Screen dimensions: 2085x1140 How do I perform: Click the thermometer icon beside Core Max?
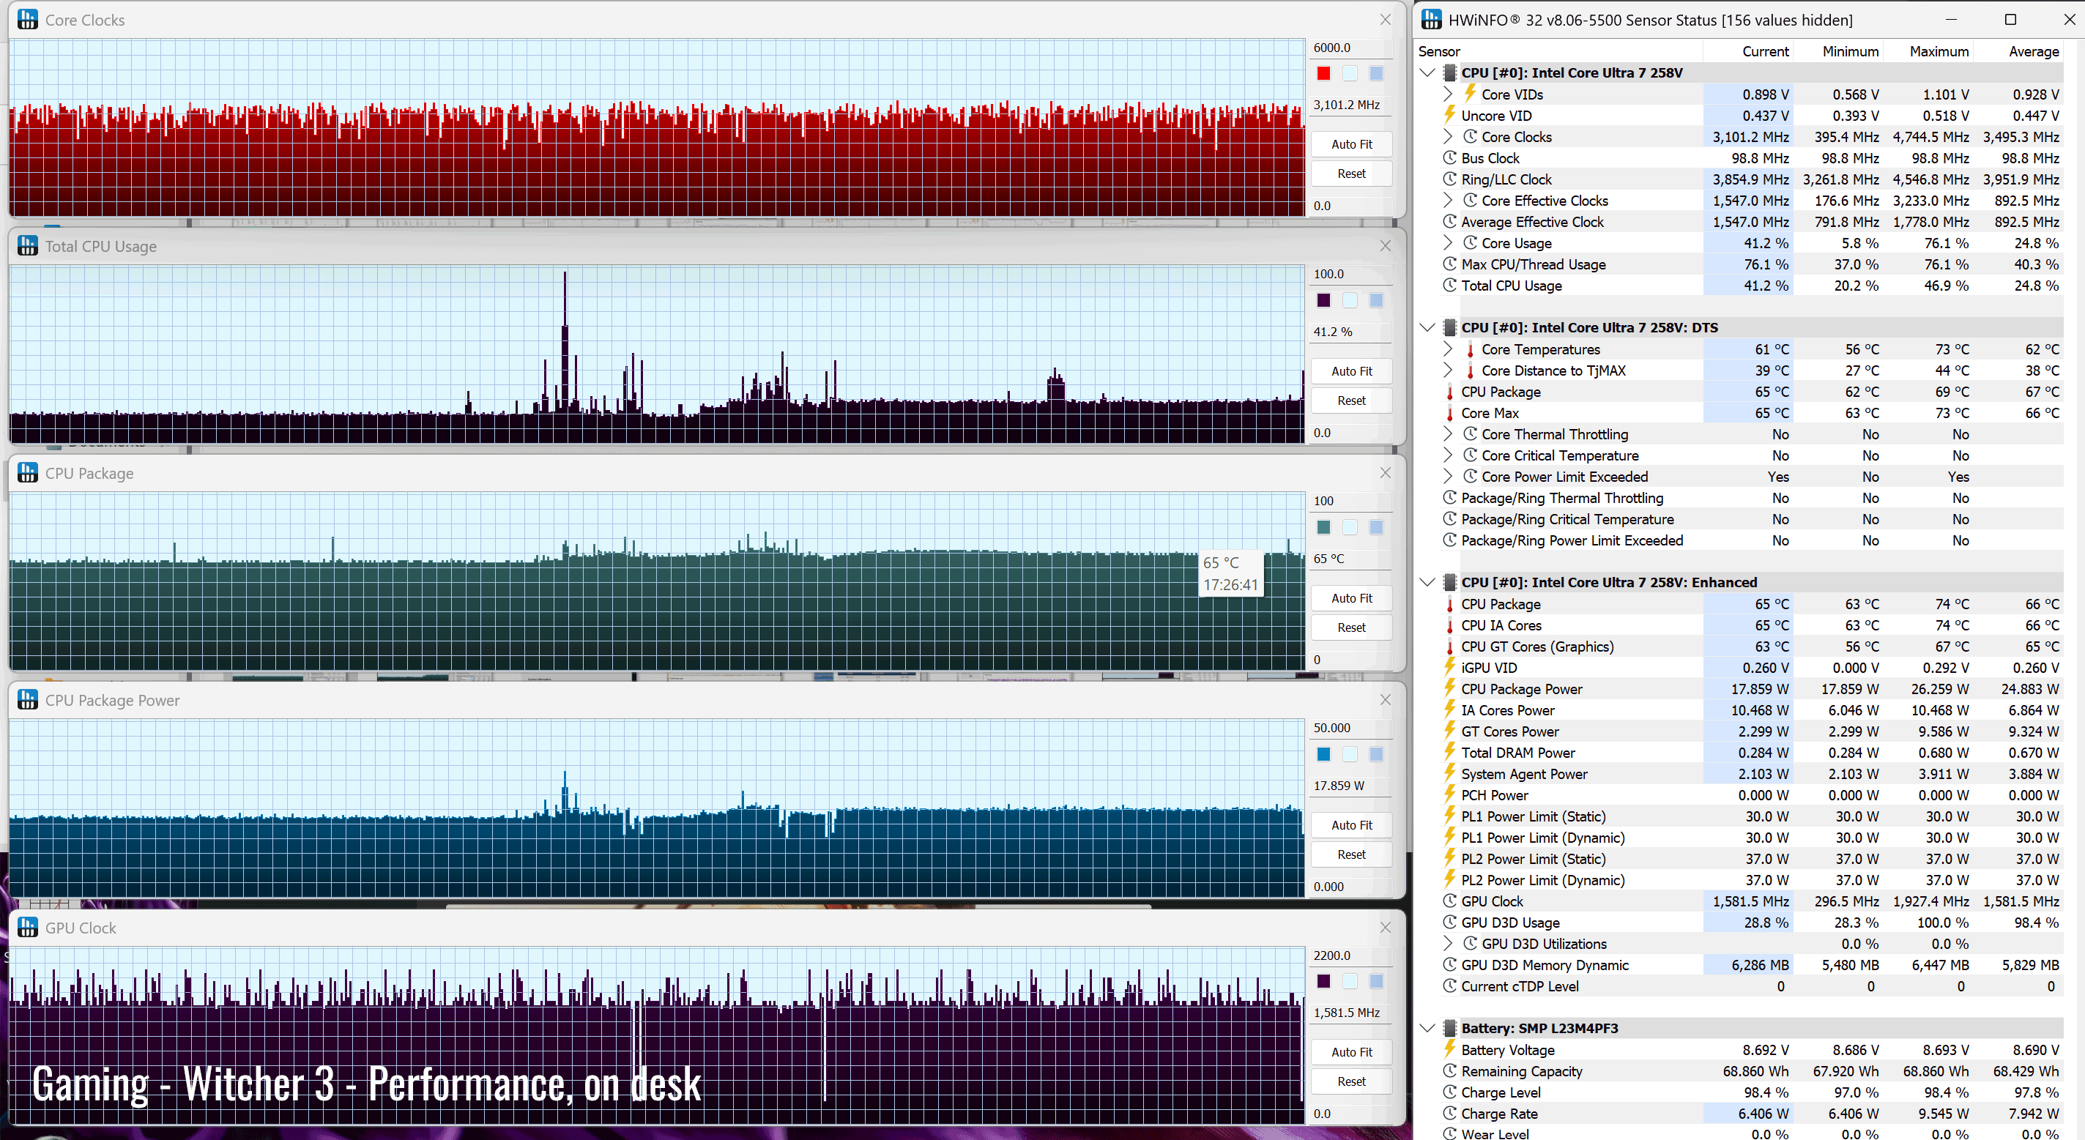coord(1449,413)
